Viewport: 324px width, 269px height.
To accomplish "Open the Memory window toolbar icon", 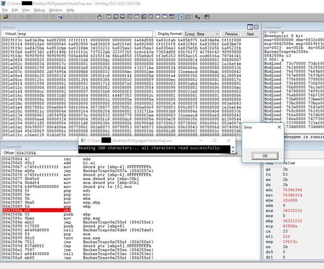I will tap(137, 17).
